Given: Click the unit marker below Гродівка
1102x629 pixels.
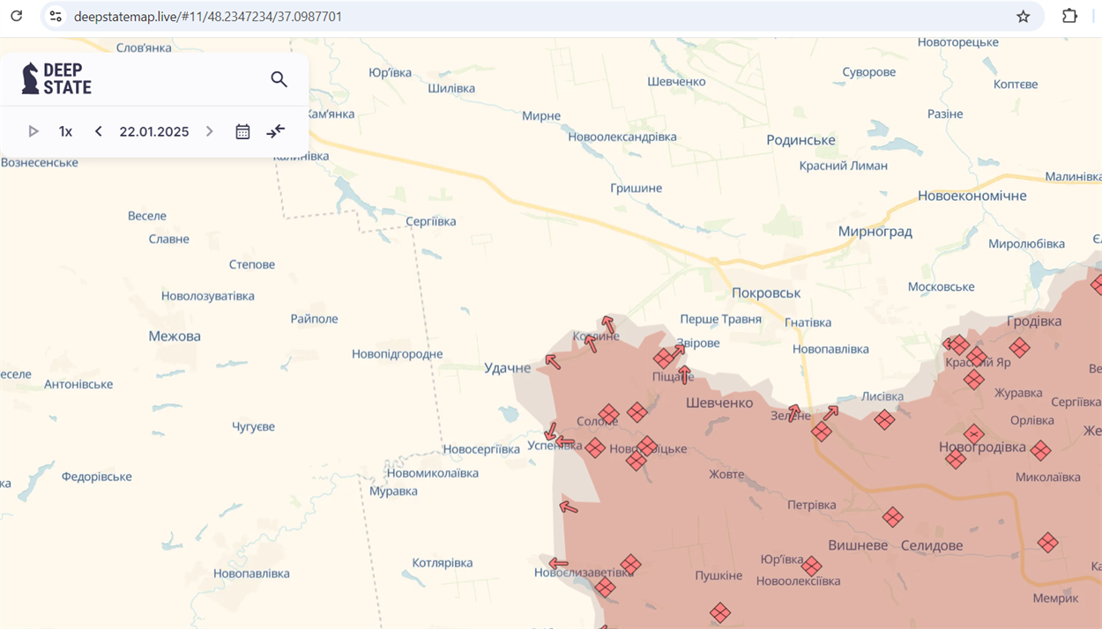Looking at the screenshot, I should coord(1019,348).
